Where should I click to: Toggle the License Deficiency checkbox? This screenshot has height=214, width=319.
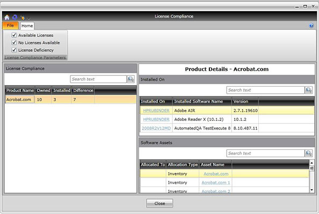tap(14, 50)
